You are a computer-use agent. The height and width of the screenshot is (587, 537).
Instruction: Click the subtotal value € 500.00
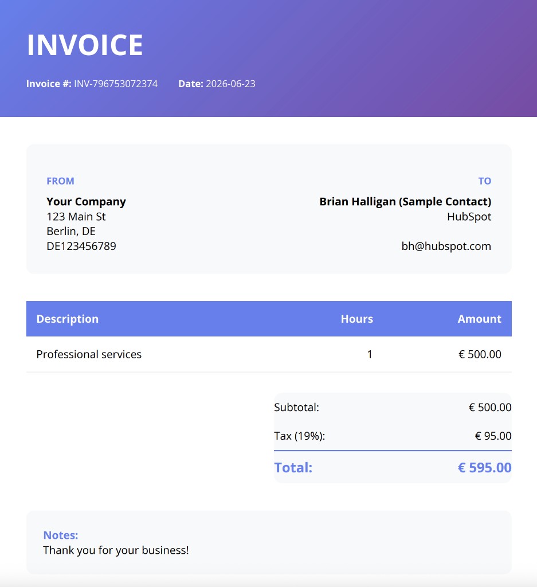[x=490, y=407]
